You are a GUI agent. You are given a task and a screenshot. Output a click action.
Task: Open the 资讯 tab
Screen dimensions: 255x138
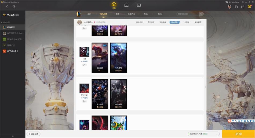tap(89, 14)
